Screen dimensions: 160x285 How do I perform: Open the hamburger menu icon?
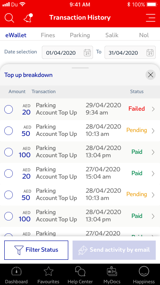pos(151,18)
